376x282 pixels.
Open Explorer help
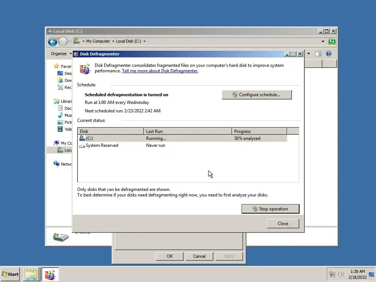329,54
